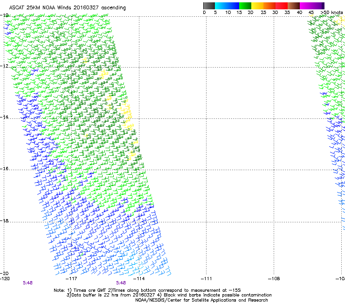Image resolution: width=345 pixels, height=303 pixels.
Task: Click the 'Times are GMT' note line
Action: pyautogui.click(x=147, y=290)
